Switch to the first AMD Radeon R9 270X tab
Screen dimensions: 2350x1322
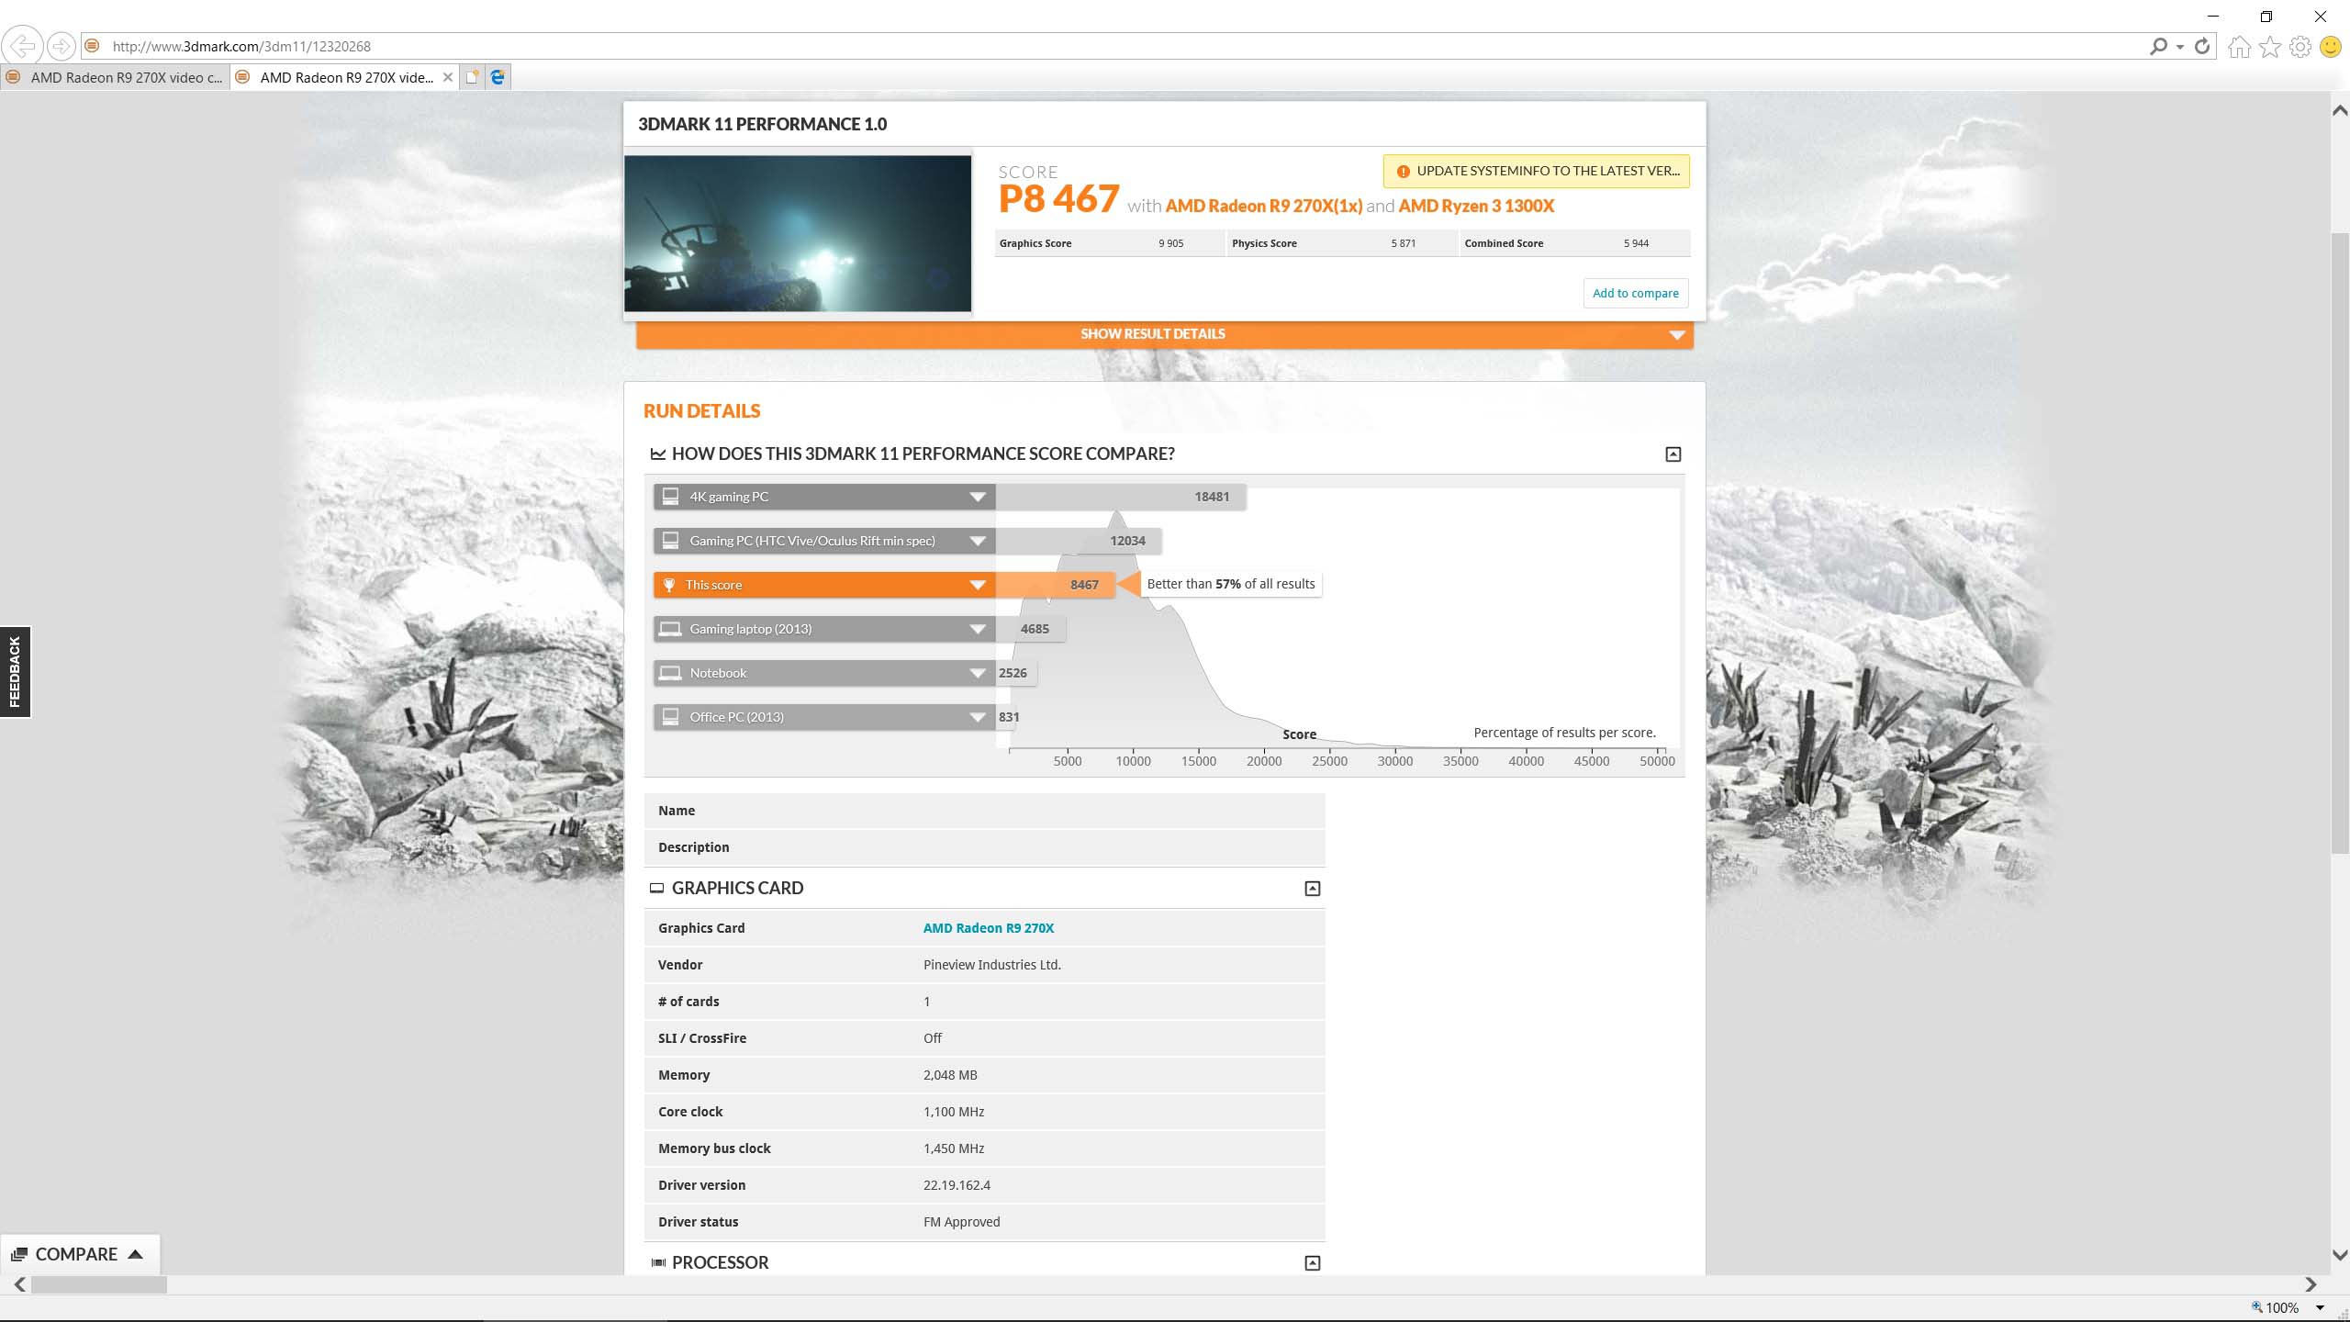tap(115, 77)
